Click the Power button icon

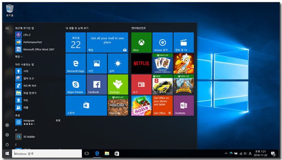coord(7,145)
